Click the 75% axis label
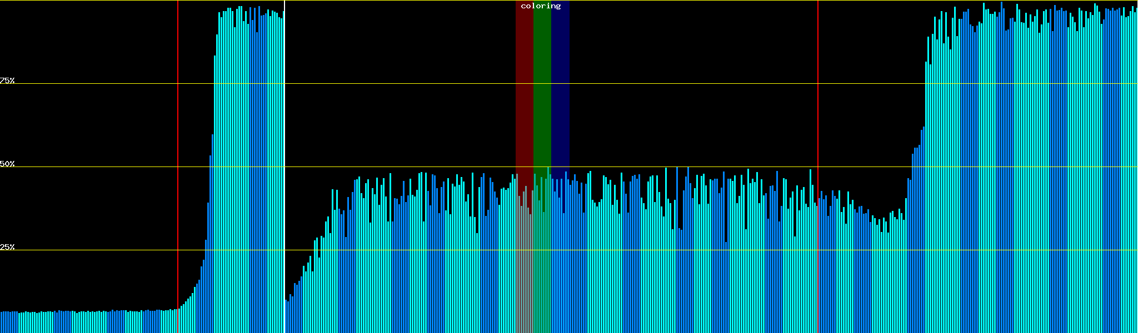This screenshot has height=333, width=1138. click(x=7, y=80)
